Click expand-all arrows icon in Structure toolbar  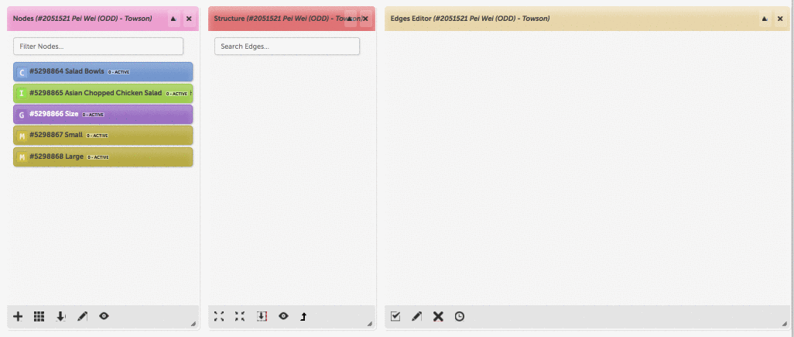219,317
